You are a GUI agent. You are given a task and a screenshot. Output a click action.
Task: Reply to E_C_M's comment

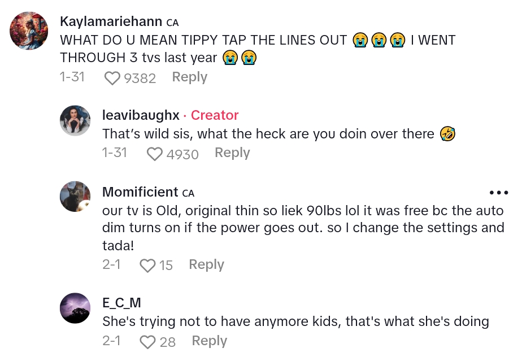(209, 341)
